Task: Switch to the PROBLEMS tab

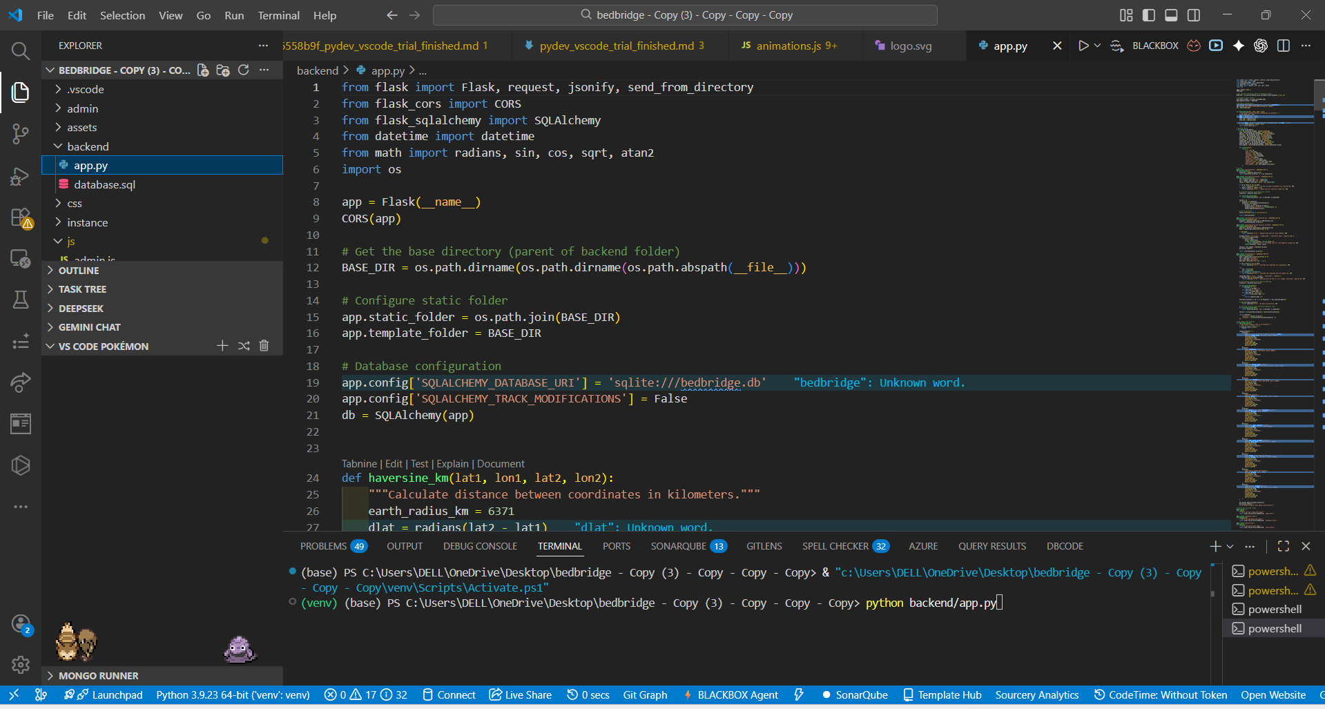Action: (323, 546)
